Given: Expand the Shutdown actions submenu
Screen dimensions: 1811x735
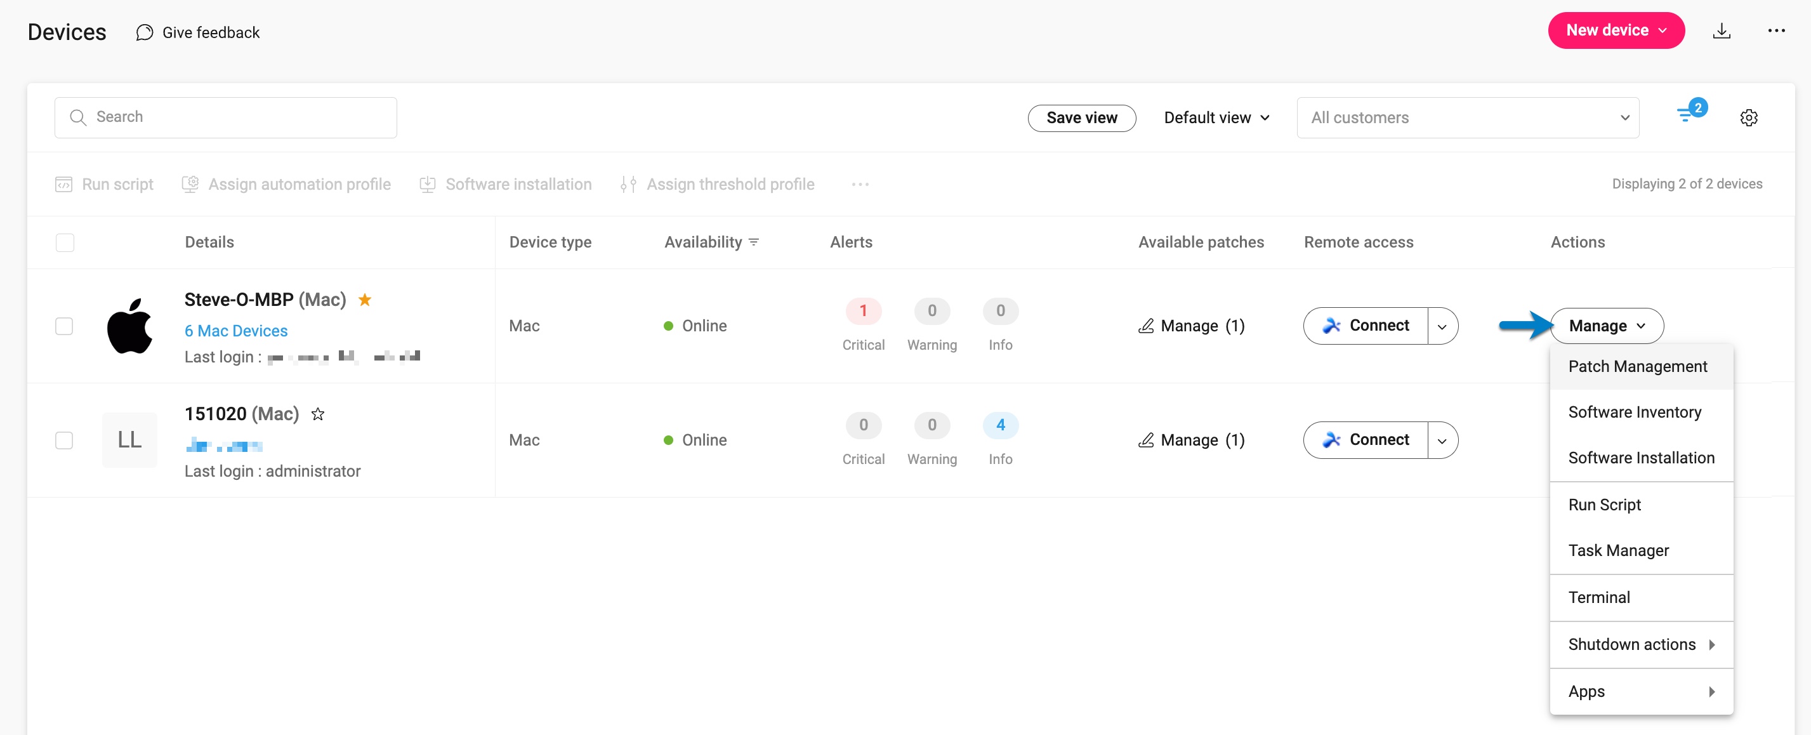Looking at the screenshot, I should click(1640, 644).
